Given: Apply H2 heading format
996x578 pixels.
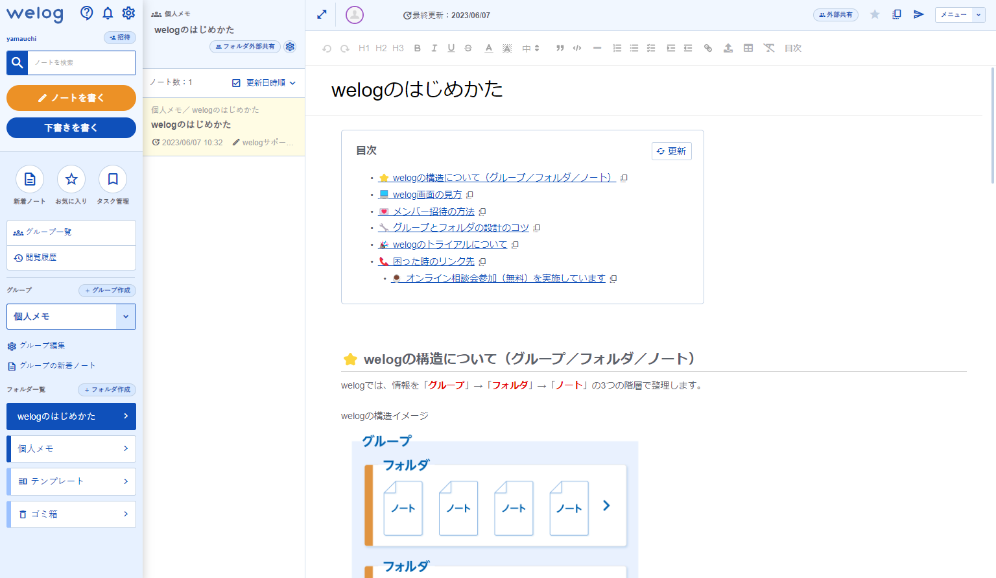Looking at the screenshot, I should (x=381, y=48).
